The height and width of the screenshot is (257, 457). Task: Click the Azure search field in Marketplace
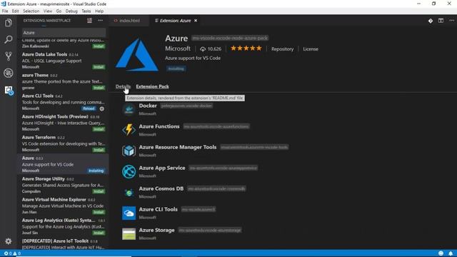point(64,33)
